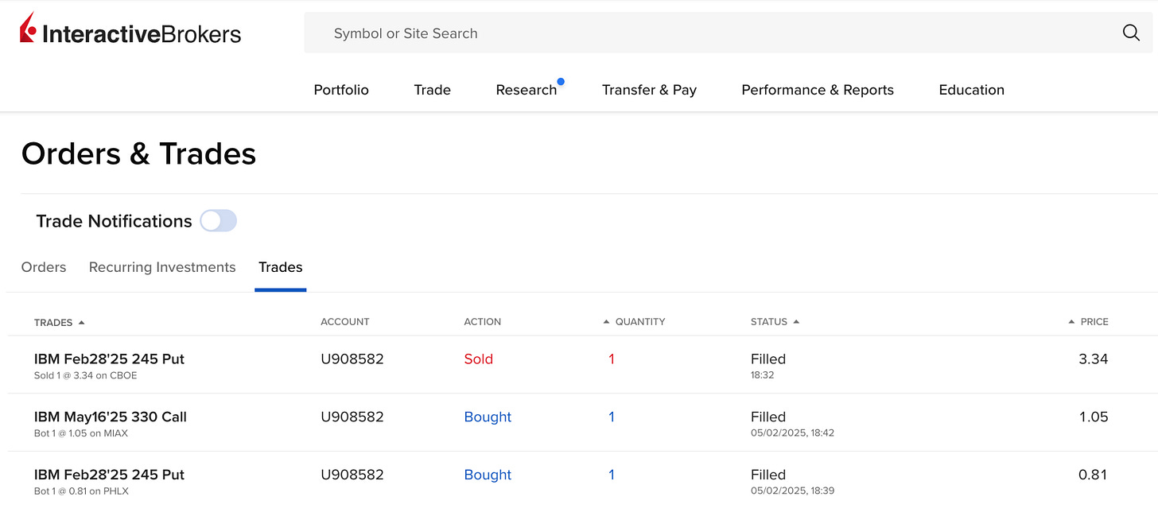Click the search magnifier icon
This screenshot has width=1158, height=512.
(1131, 33)
